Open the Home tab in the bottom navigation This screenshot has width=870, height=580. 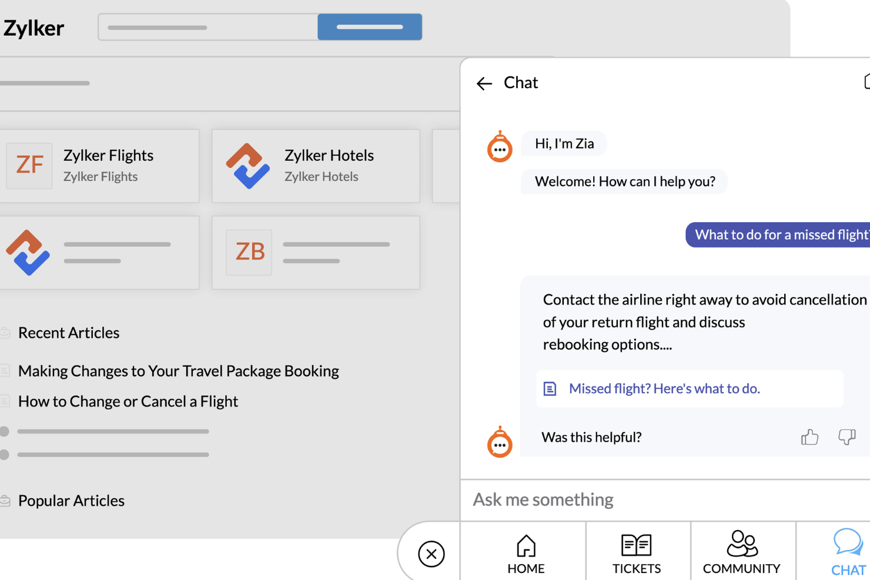tap(525, 551)
